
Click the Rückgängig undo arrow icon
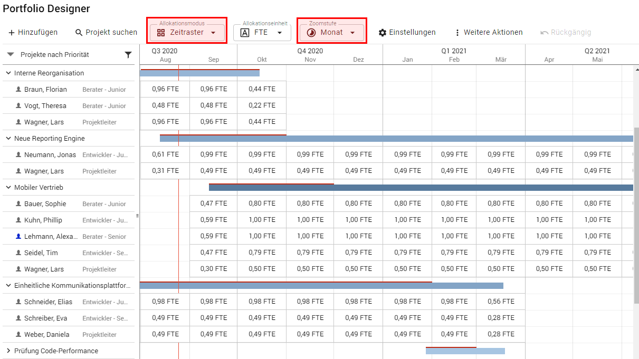coord(545,33)
